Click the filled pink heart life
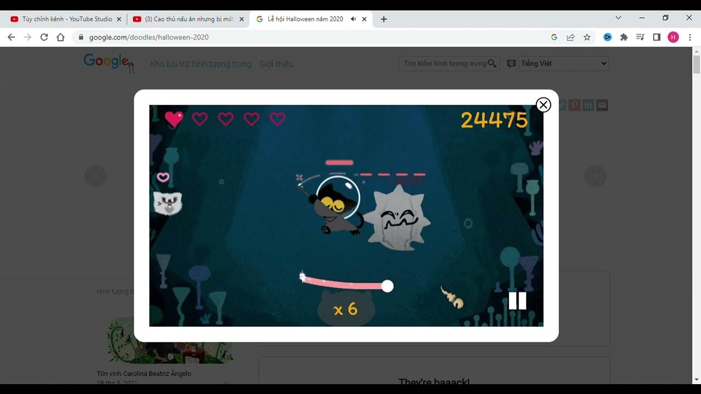Image resolution: width=701 pixels, height=394 pixels. [x=174, y=119]
